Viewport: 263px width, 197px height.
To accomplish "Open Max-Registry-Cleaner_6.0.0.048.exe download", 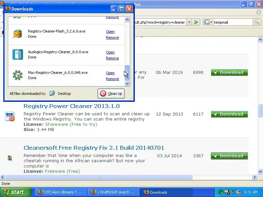I will [x=110, y=73].
